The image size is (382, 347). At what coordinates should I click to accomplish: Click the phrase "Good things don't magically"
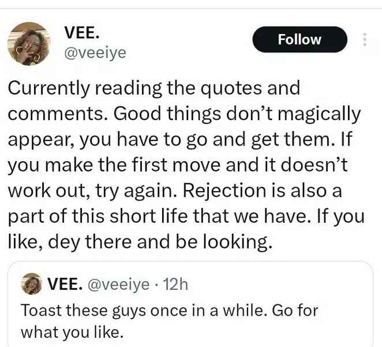pyautogui.click(x=237, y=114)
